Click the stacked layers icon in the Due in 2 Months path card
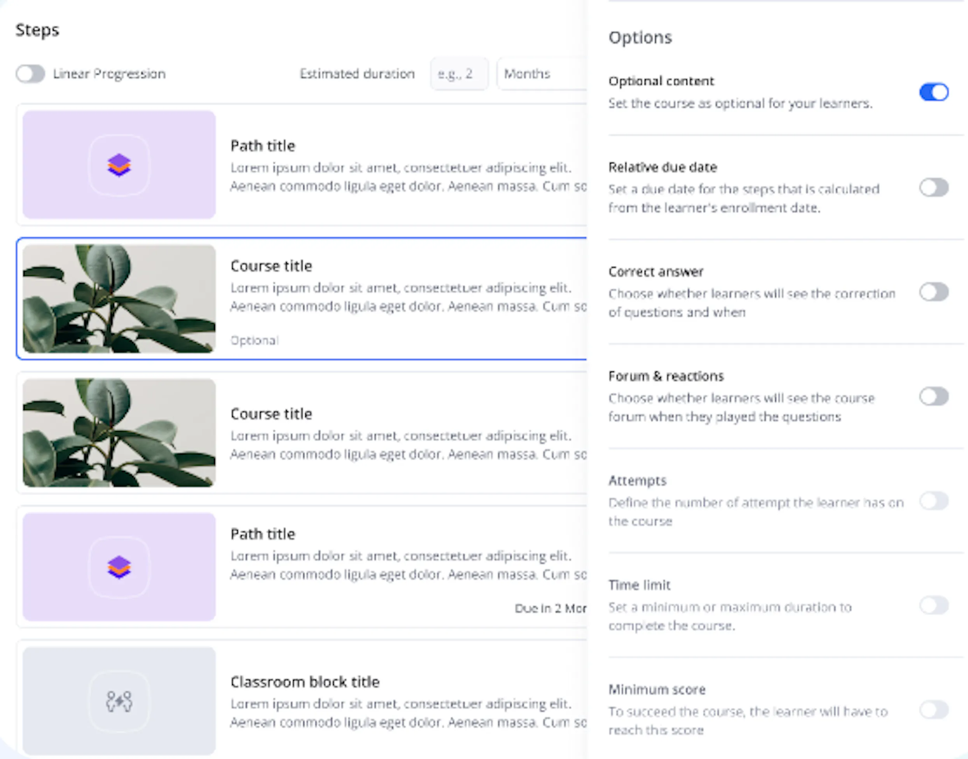The image size is (968, 759). click(119, 567)
